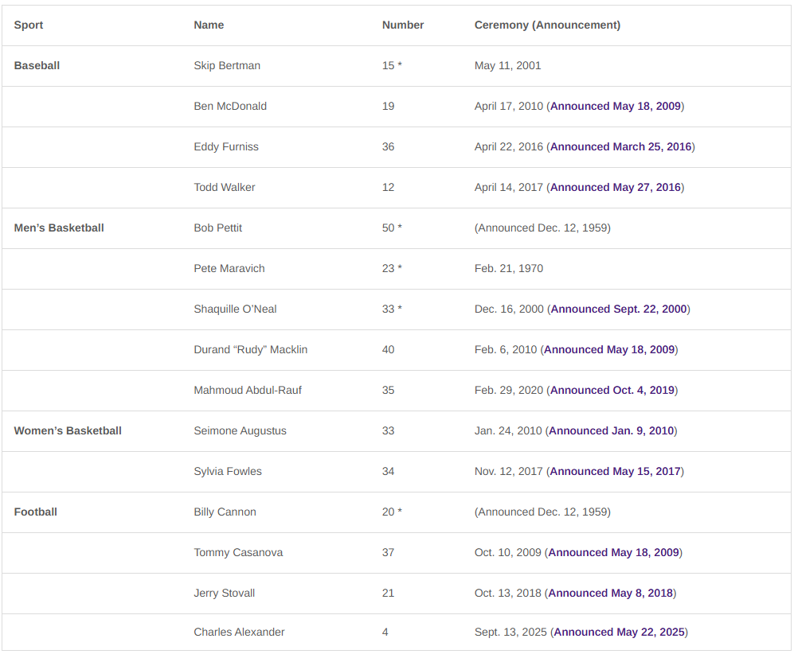Click the 'Announced March 25, 2016' link

(x=620, y=146)
